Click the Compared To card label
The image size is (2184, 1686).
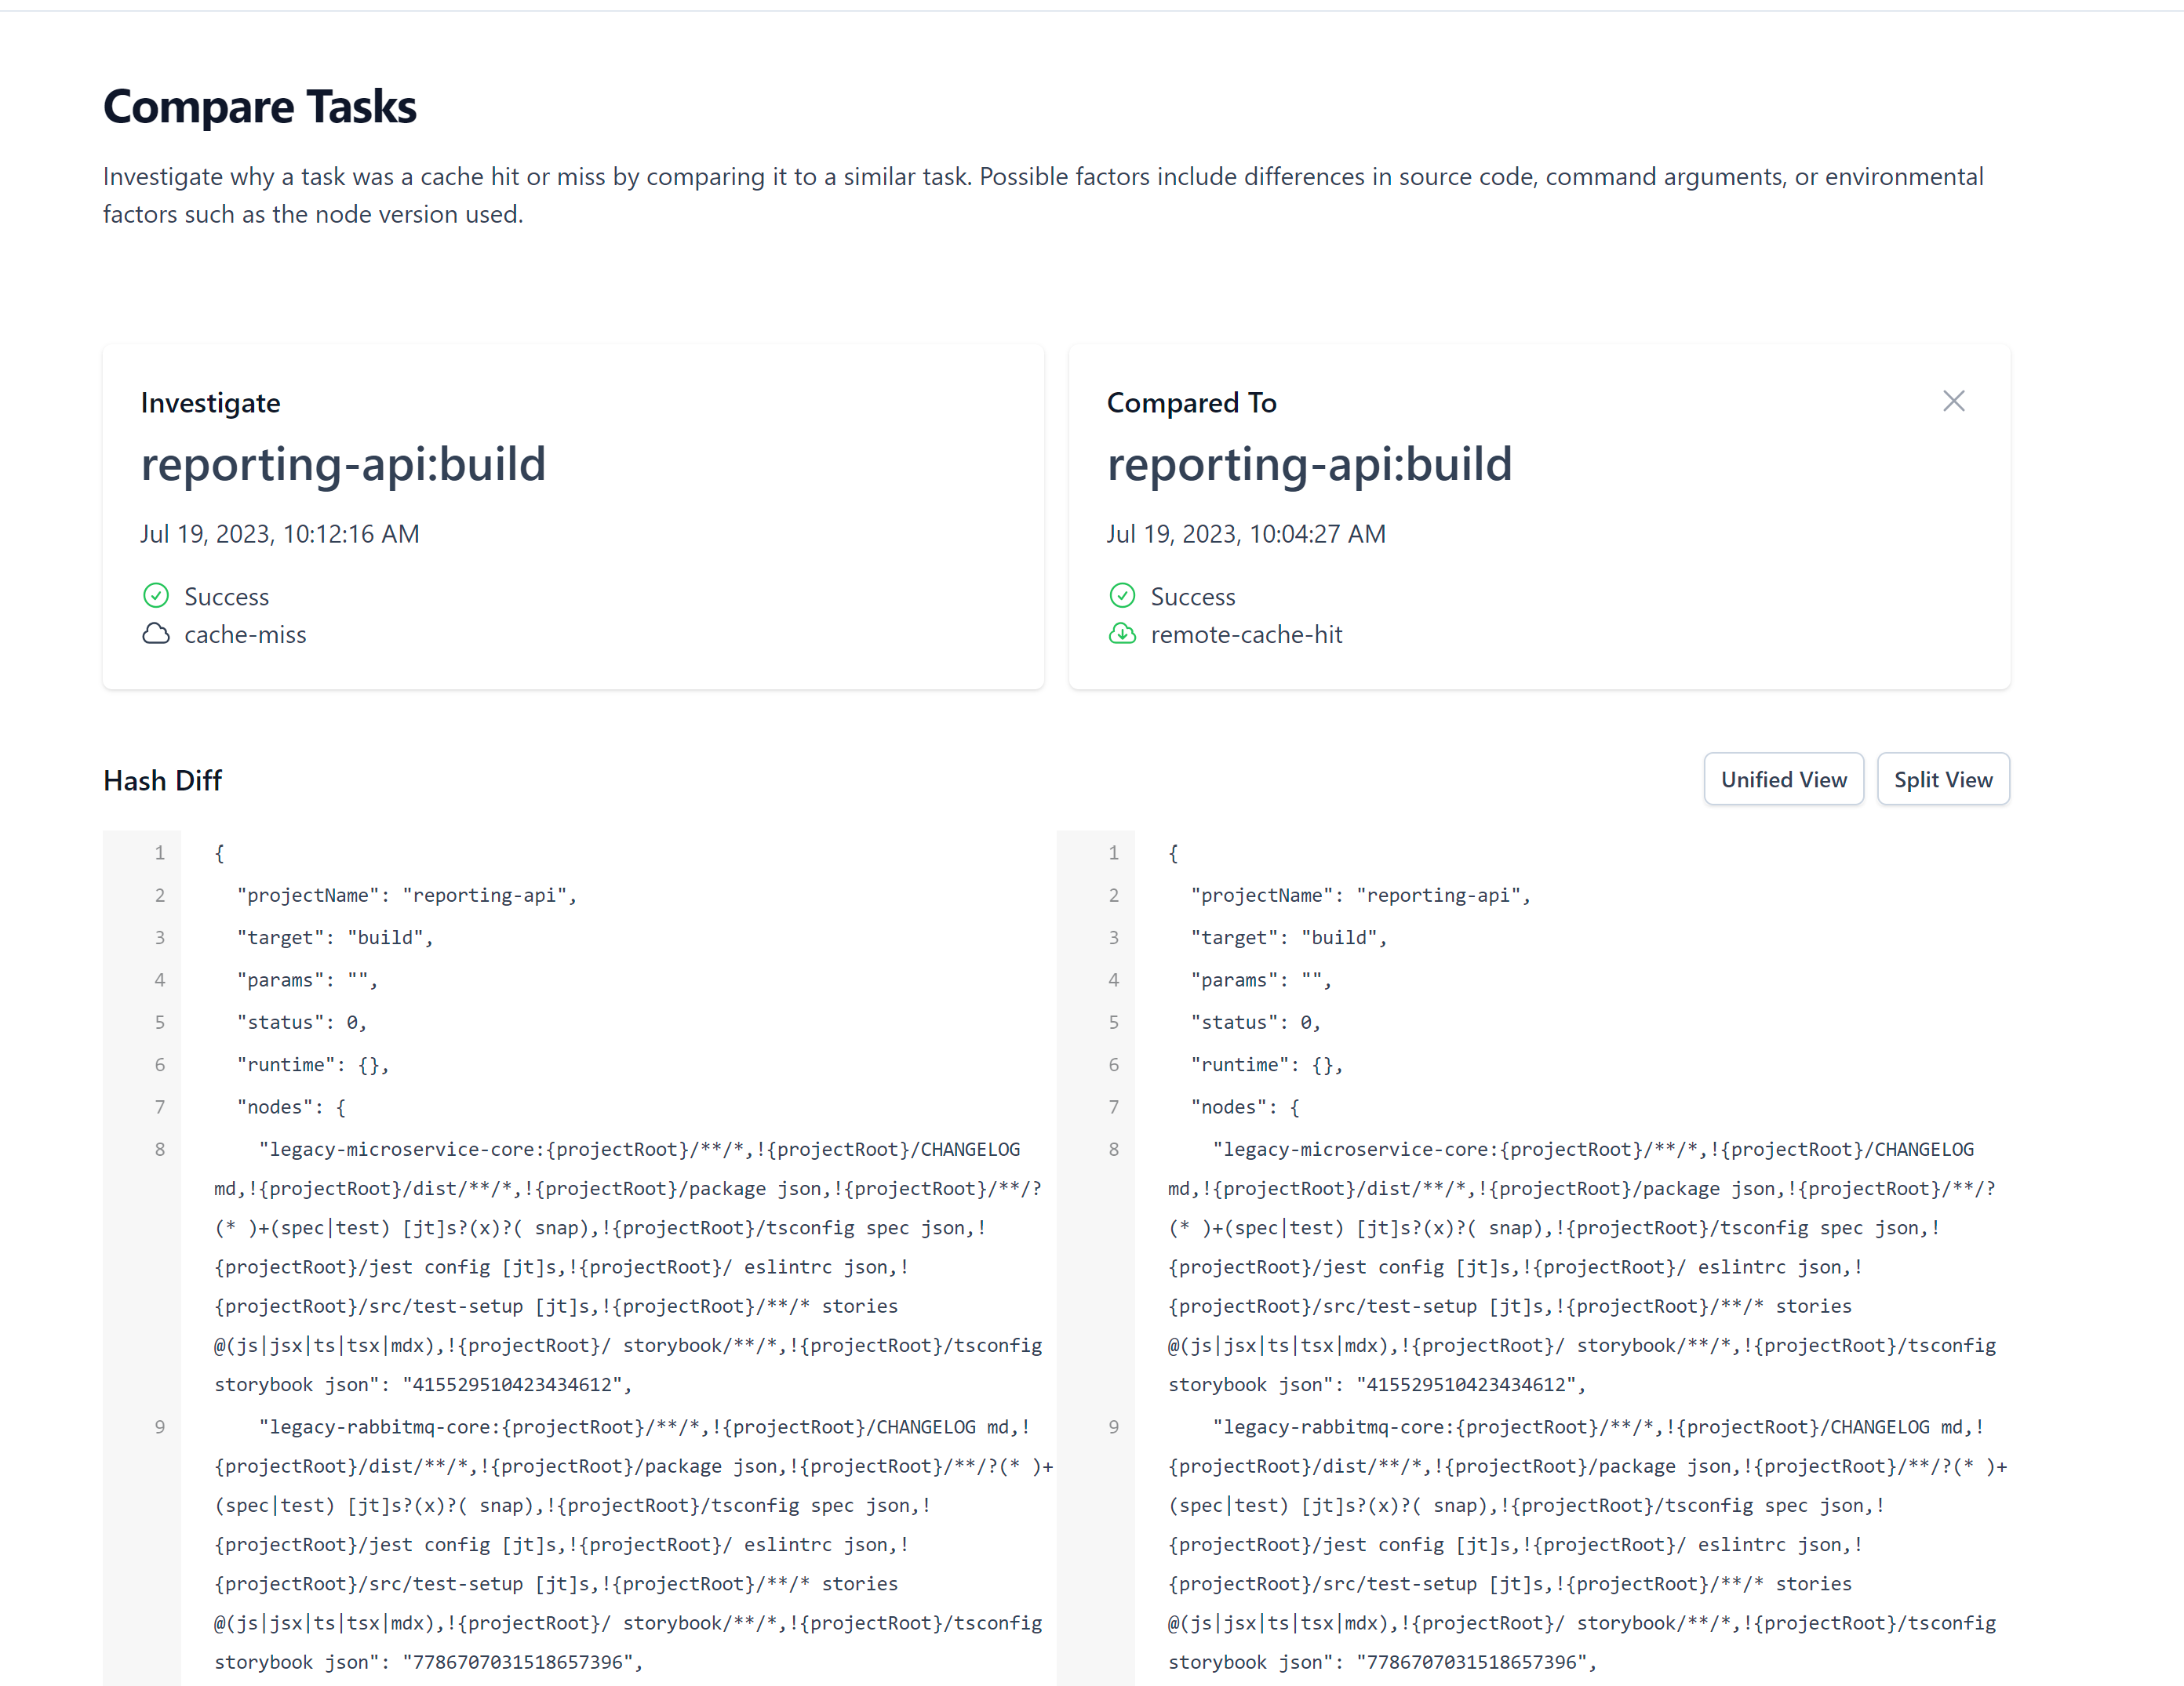click(x=1191, y=402)
